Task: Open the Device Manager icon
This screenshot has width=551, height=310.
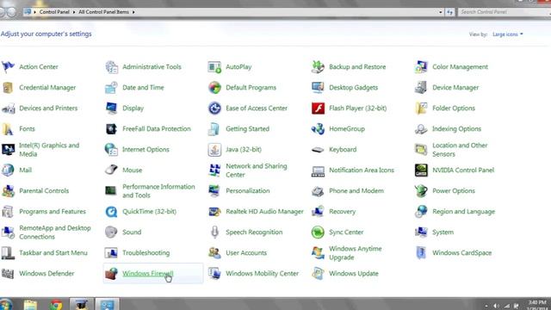Action: (421, 87)
